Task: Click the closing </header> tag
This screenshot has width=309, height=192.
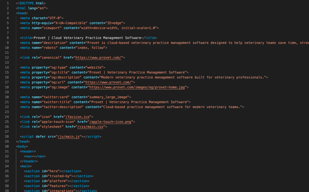Action: (x=29, y=161)
